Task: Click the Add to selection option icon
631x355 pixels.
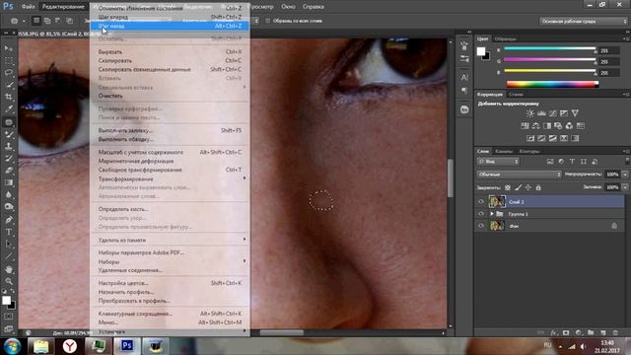Action: 47,21
